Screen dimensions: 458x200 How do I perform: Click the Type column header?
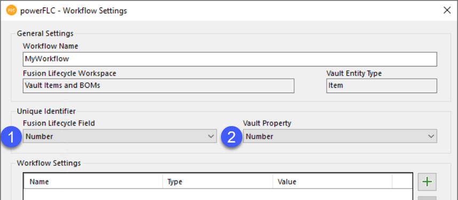[218, 182]
